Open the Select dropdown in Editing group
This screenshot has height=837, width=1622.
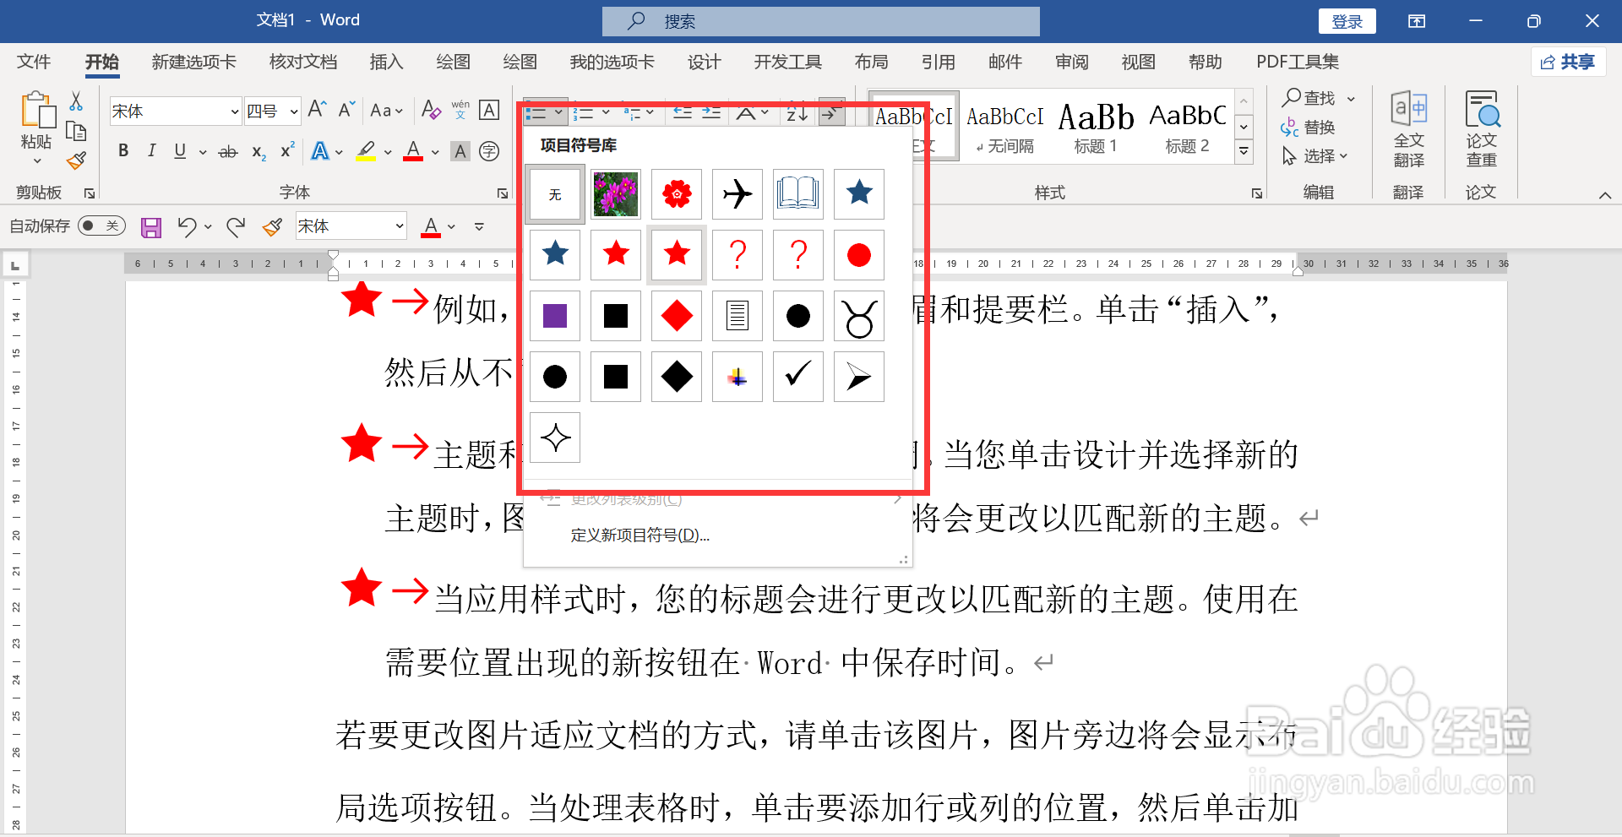click(x=1316, y=156)
